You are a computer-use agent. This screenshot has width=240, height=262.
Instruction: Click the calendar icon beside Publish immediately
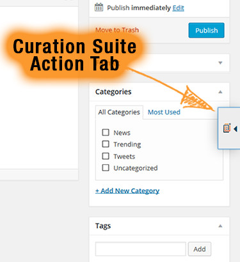click(99, 8)
